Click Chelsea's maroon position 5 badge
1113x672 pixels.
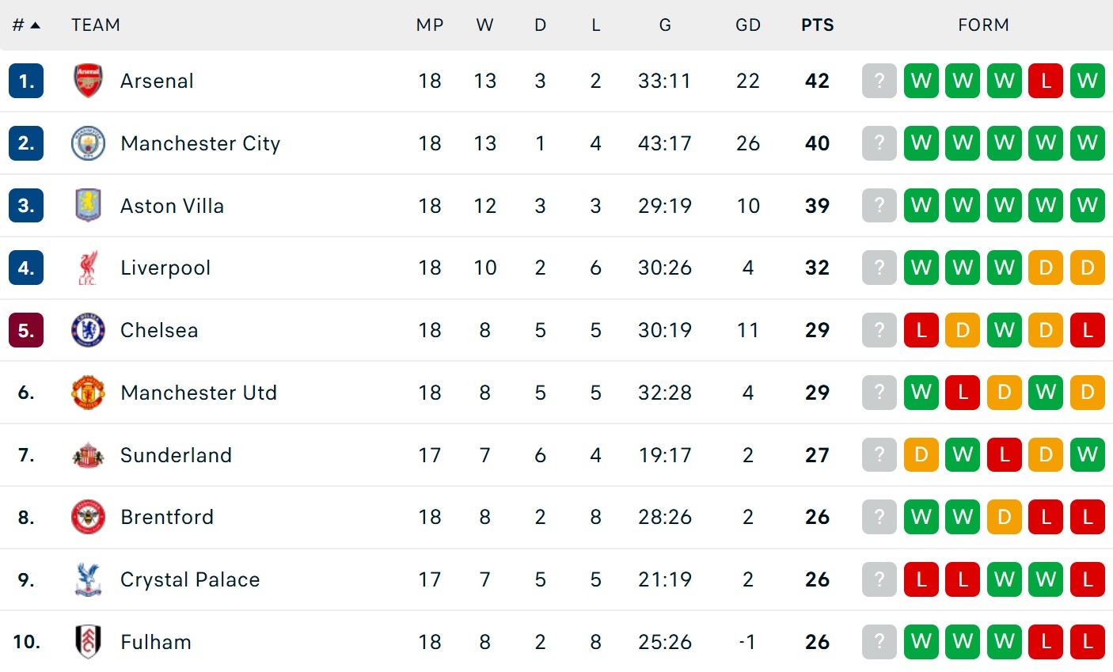[26, 330]
